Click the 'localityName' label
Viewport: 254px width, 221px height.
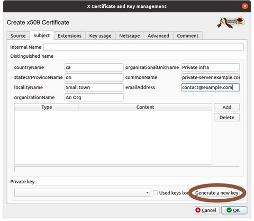(29, 87)
